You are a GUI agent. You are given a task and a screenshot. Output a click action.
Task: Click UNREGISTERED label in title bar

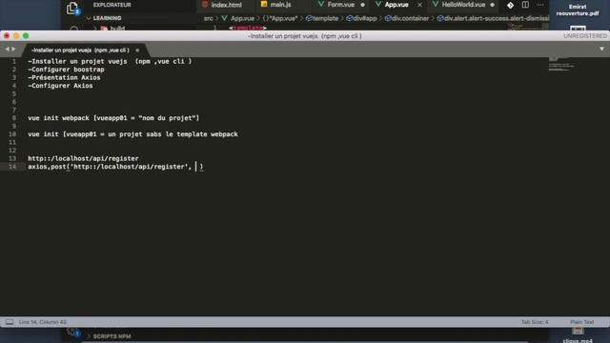[585, 36]
